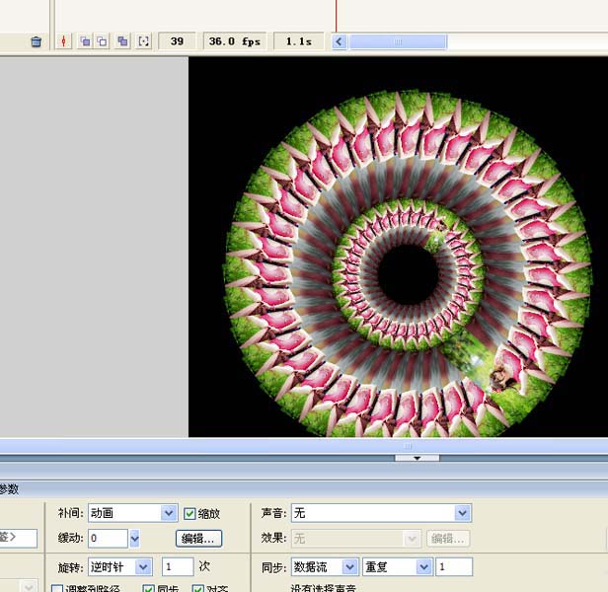The width and height of the screenshot is (608, 592).
Task: Click timeline scroll left arrow
Action: pos(340,41)
